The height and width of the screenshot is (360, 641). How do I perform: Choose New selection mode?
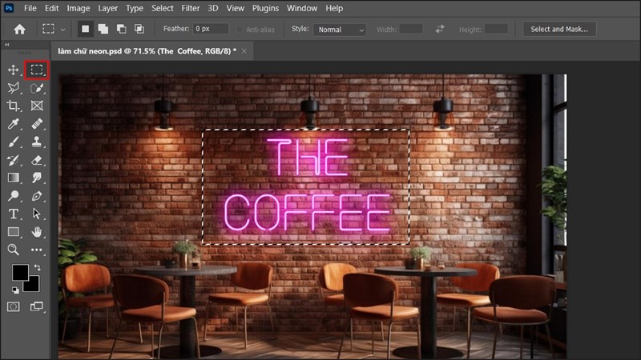[x=85, y=29]
